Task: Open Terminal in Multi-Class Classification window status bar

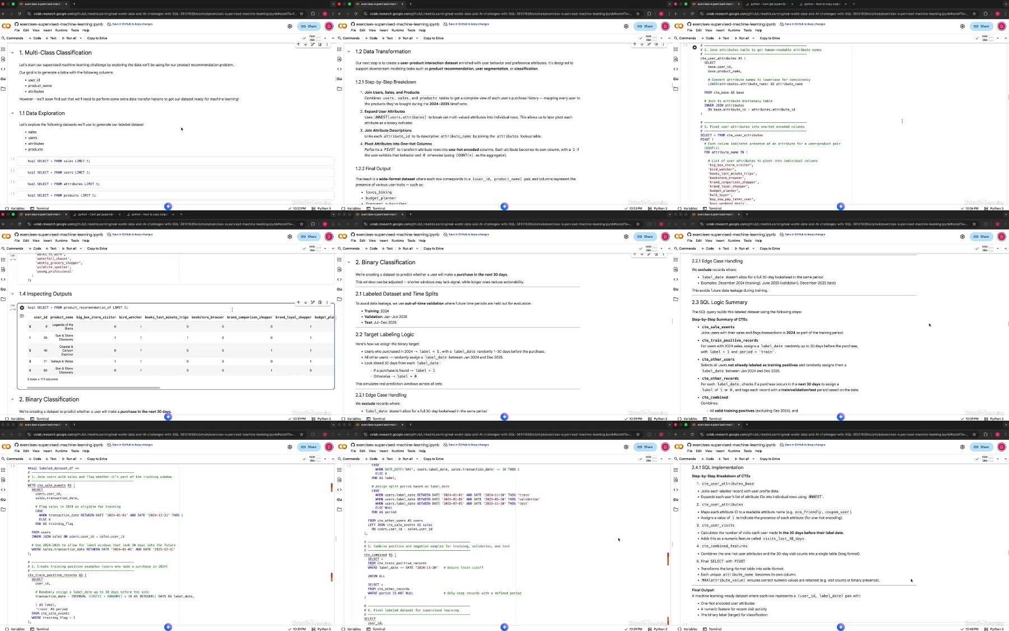Action: pos(40,208)
